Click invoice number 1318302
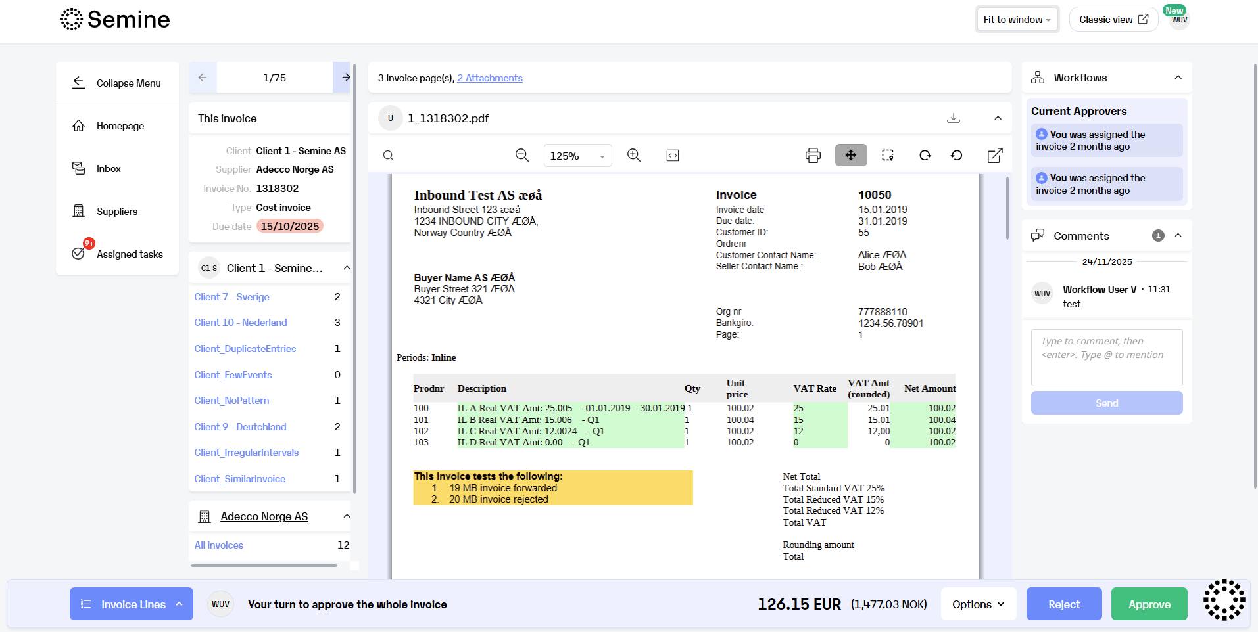The image size is (1258, 632). pyautogui.click(x=278, y=189)
